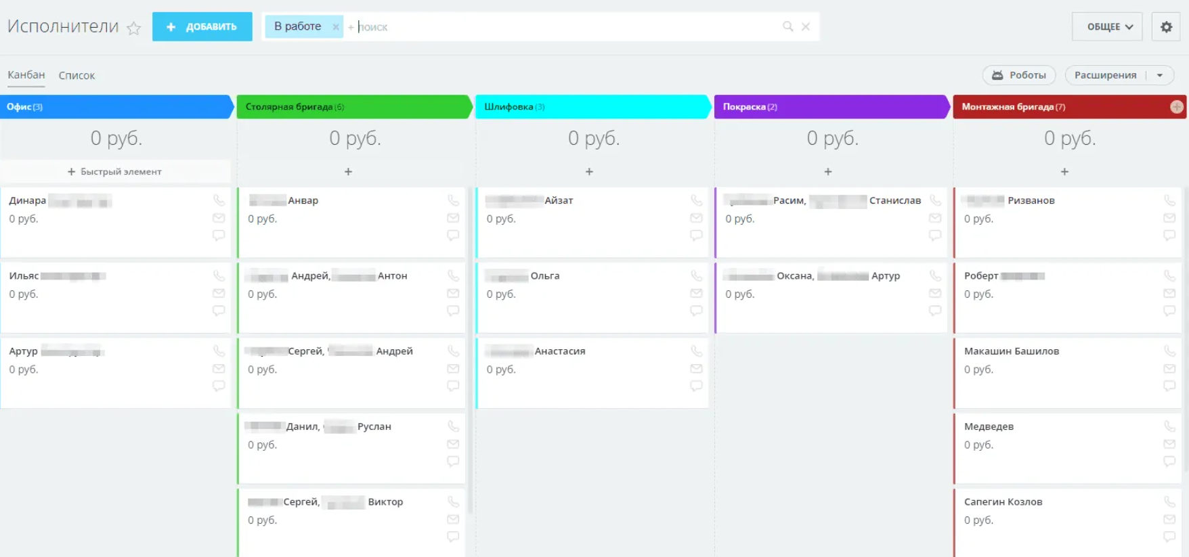Open the ОБЩЕЕ dropdown
The height and width of the screenshot is (557, 1189).
[1107, 27]
